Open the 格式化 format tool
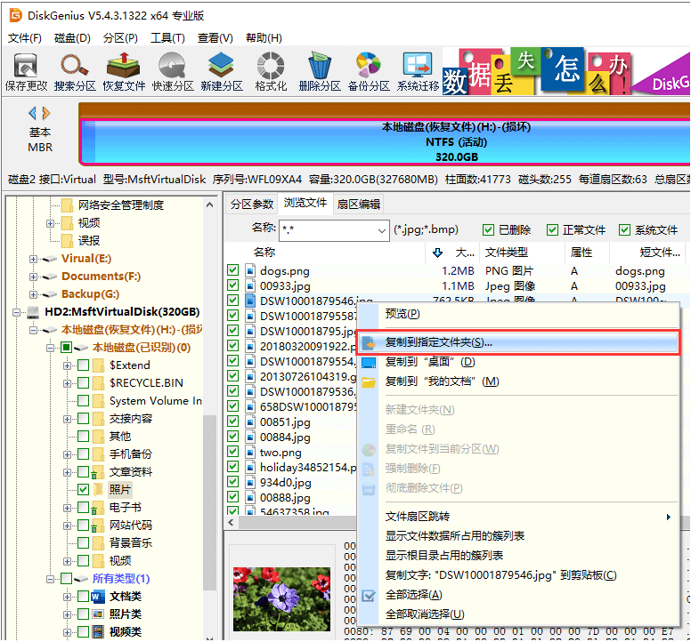The height and width of the screenshot is (642, 691). coord(271,71)
